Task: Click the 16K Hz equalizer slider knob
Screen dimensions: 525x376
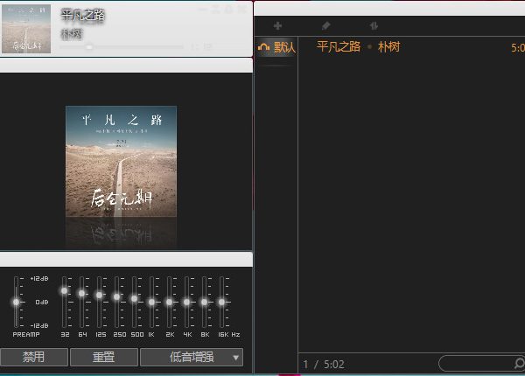Action: pyautogui.click(x=221, y=302)
